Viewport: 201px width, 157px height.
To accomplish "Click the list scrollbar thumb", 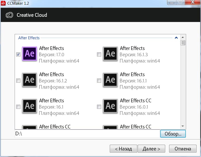I will 183,43.
